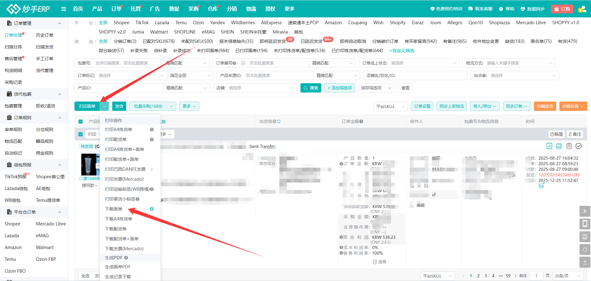Open the 物流 top navigation menu
Screen dimensions: 591x281
251,9
